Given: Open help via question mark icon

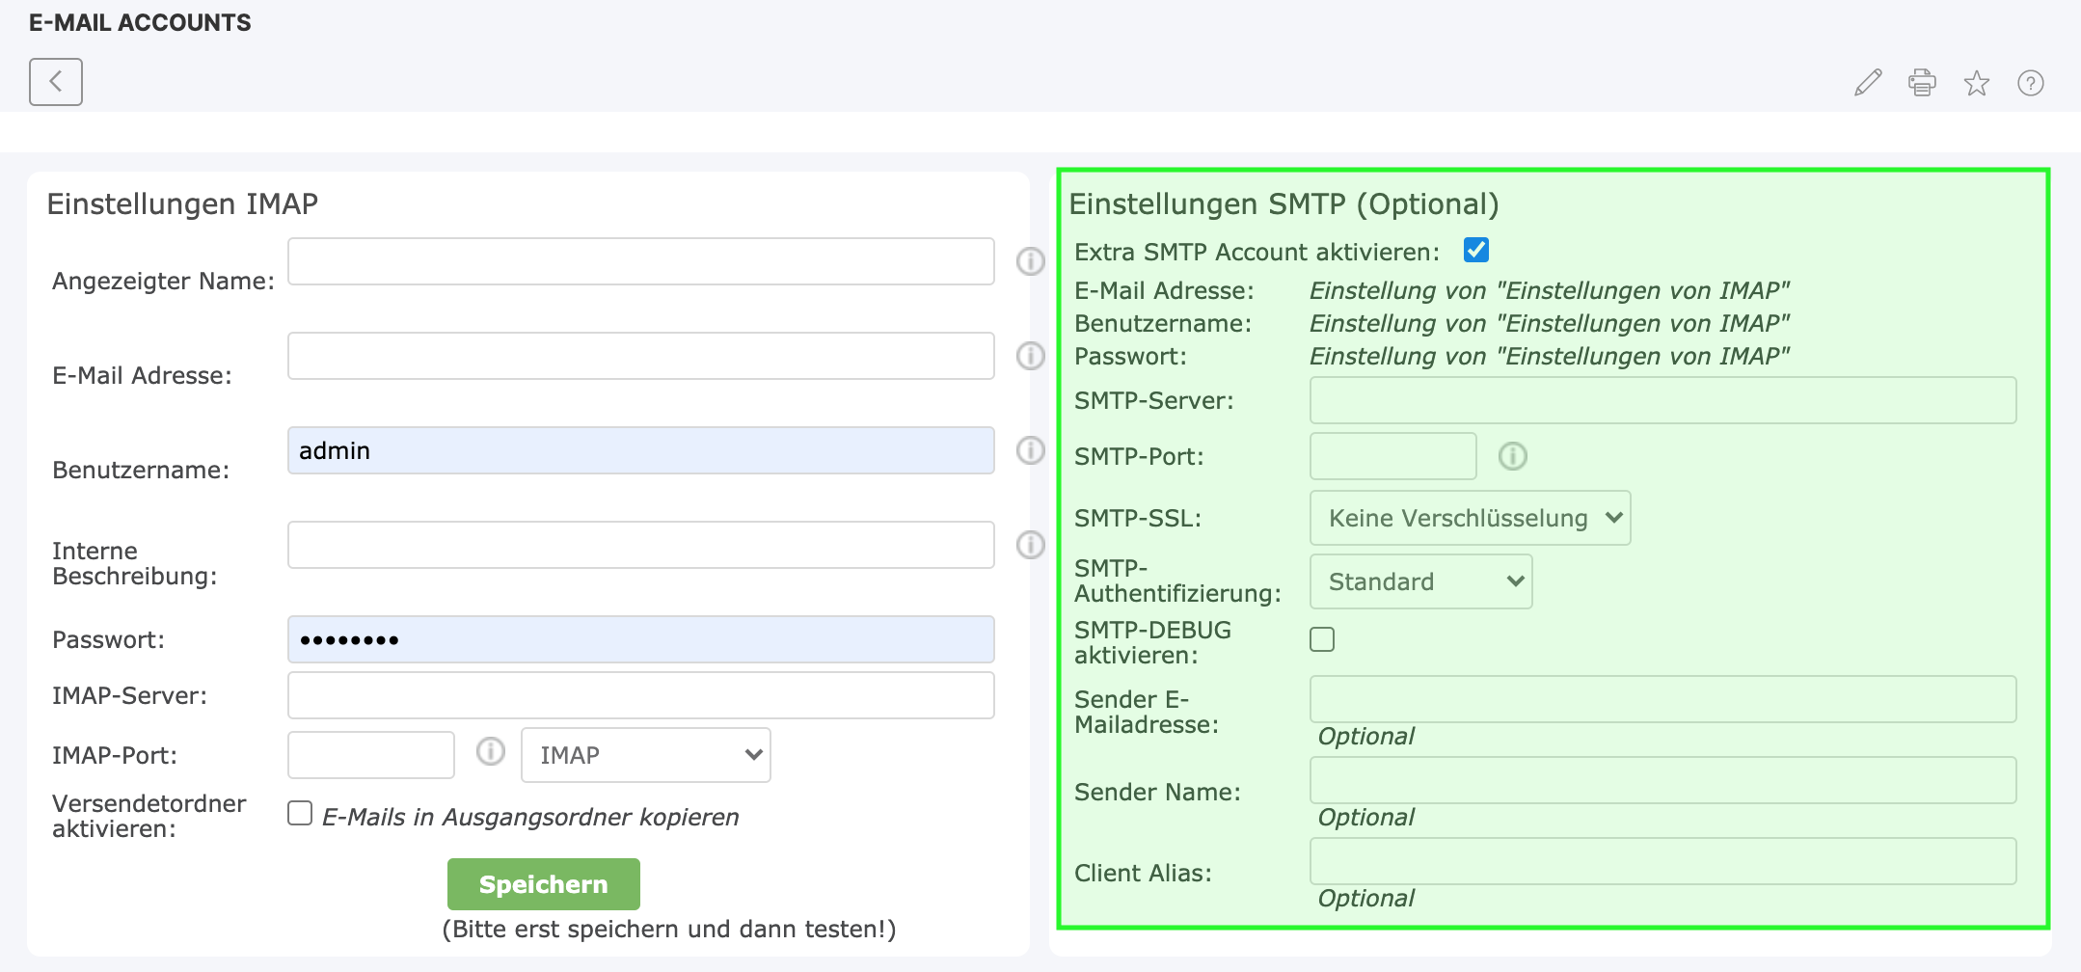Looking at the screenshot, I should pos(2030,83).
